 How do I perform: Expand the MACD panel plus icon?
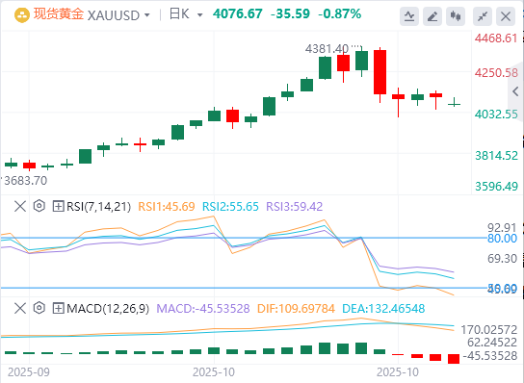coord(58,308)
